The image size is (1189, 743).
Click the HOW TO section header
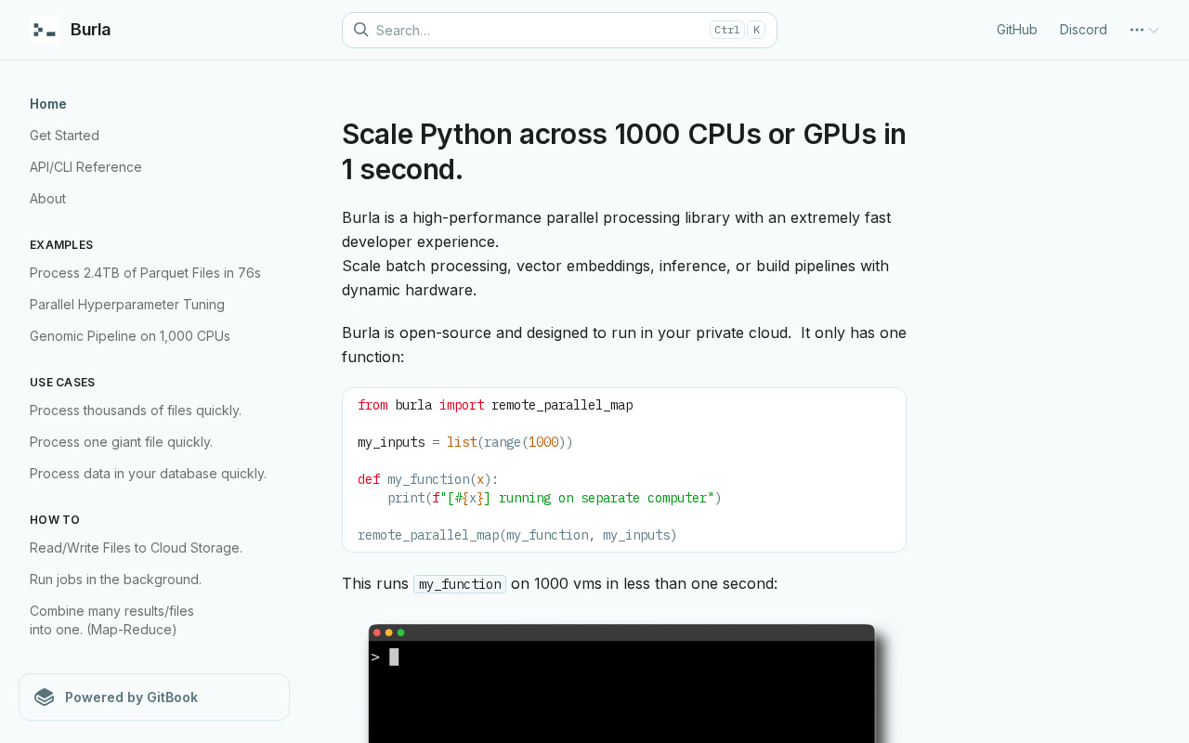pos(55,520)
